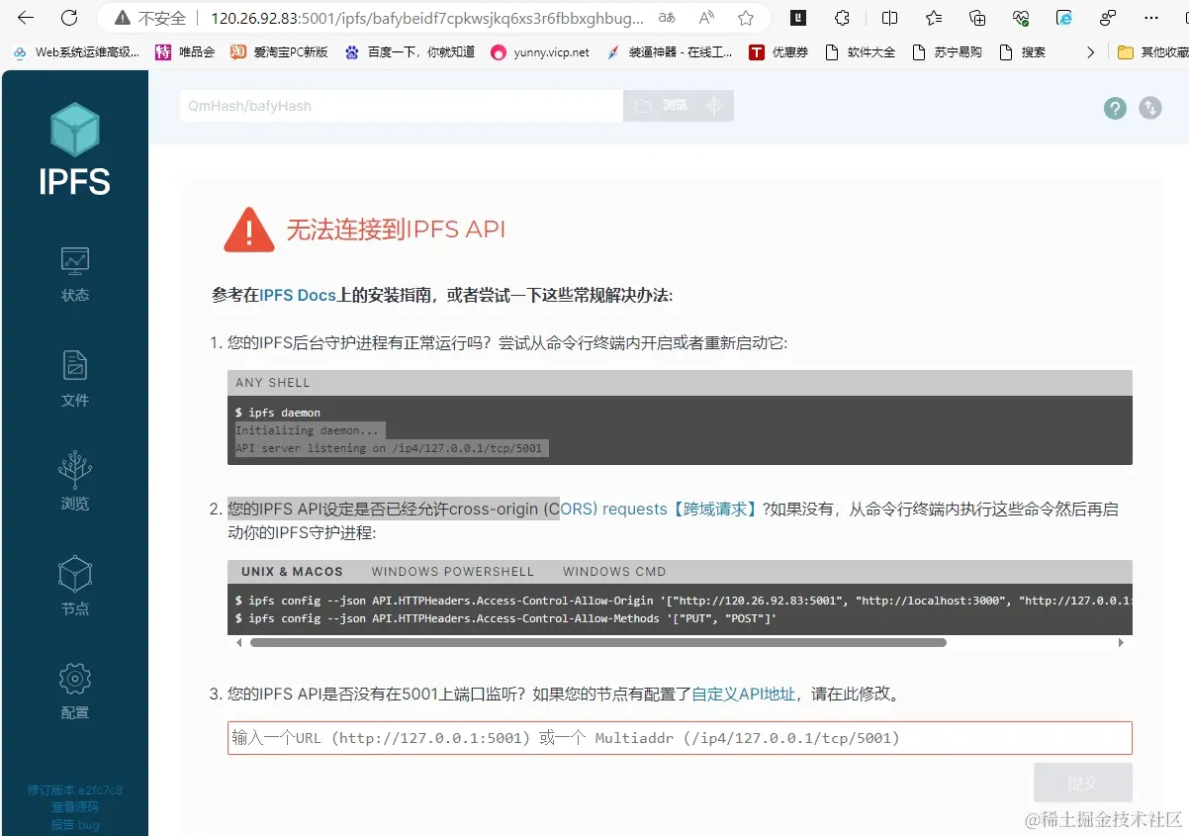Click the 无法连接到IPFS API heading
Viewport: 1189px width, 836px height.
[x=396, y=230]
